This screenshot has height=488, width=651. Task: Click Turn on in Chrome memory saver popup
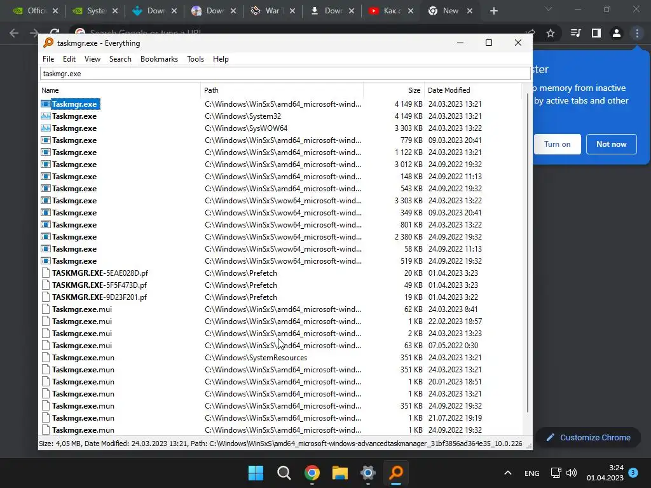pos(557,144)
